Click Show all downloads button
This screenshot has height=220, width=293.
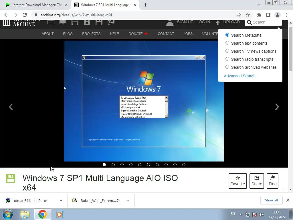tap(271, 200)
